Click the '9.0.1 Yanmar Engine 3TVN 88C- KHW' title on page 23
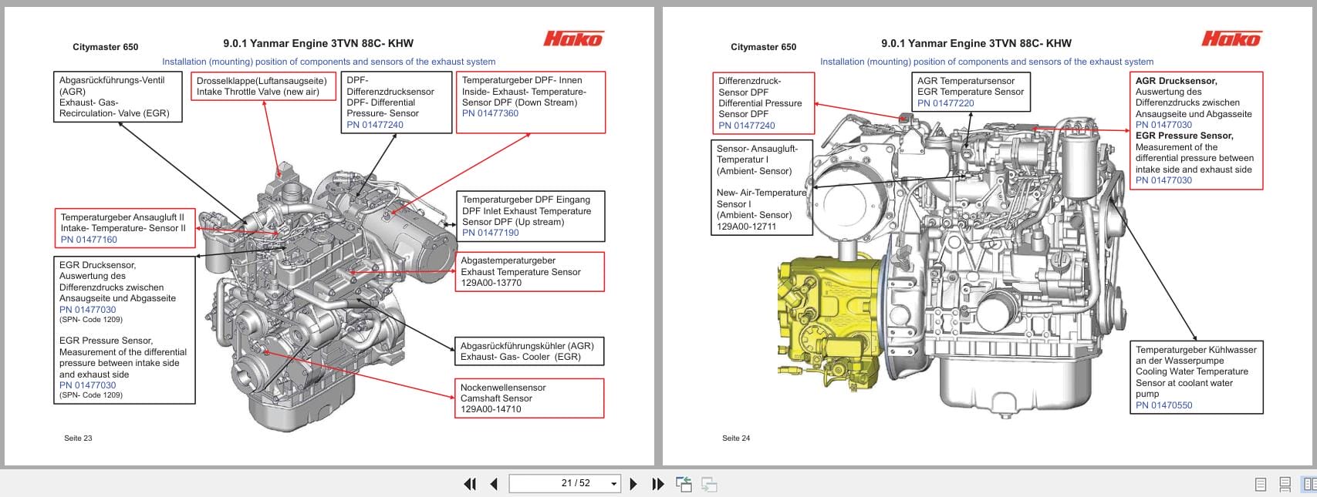Viewport: 1317px width, 497px height. (x=319, y=44)
